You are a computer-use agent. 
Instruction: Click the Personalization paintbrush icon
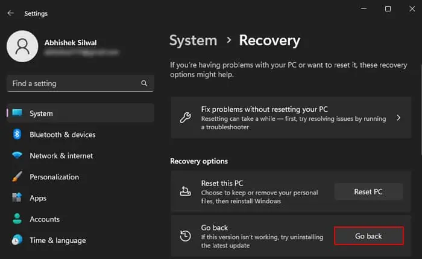(x=17, y=177)
